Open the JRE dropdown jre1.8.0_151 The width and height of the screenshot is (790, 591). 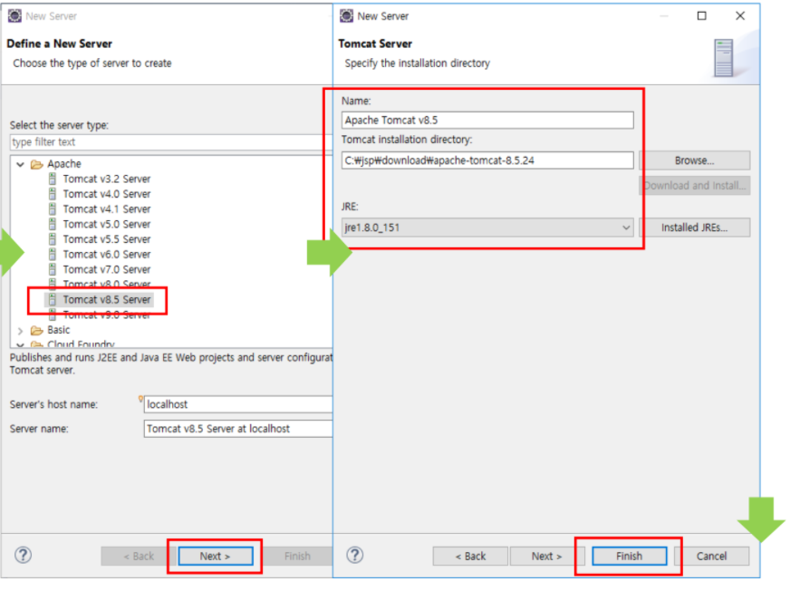pyautogui.click(x=487, y=228)
